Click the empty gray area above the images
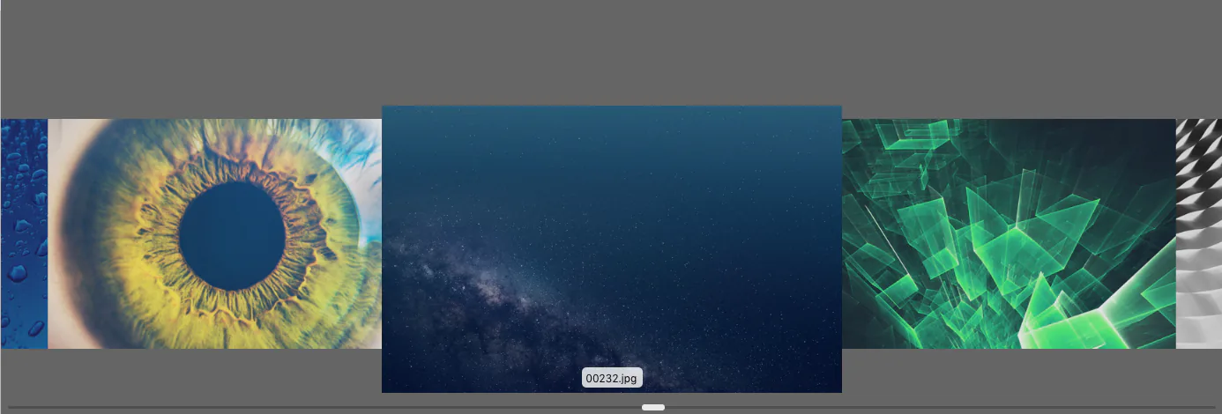The width and height of the screenshot is (1222, 414). click(x=611, y=53)
